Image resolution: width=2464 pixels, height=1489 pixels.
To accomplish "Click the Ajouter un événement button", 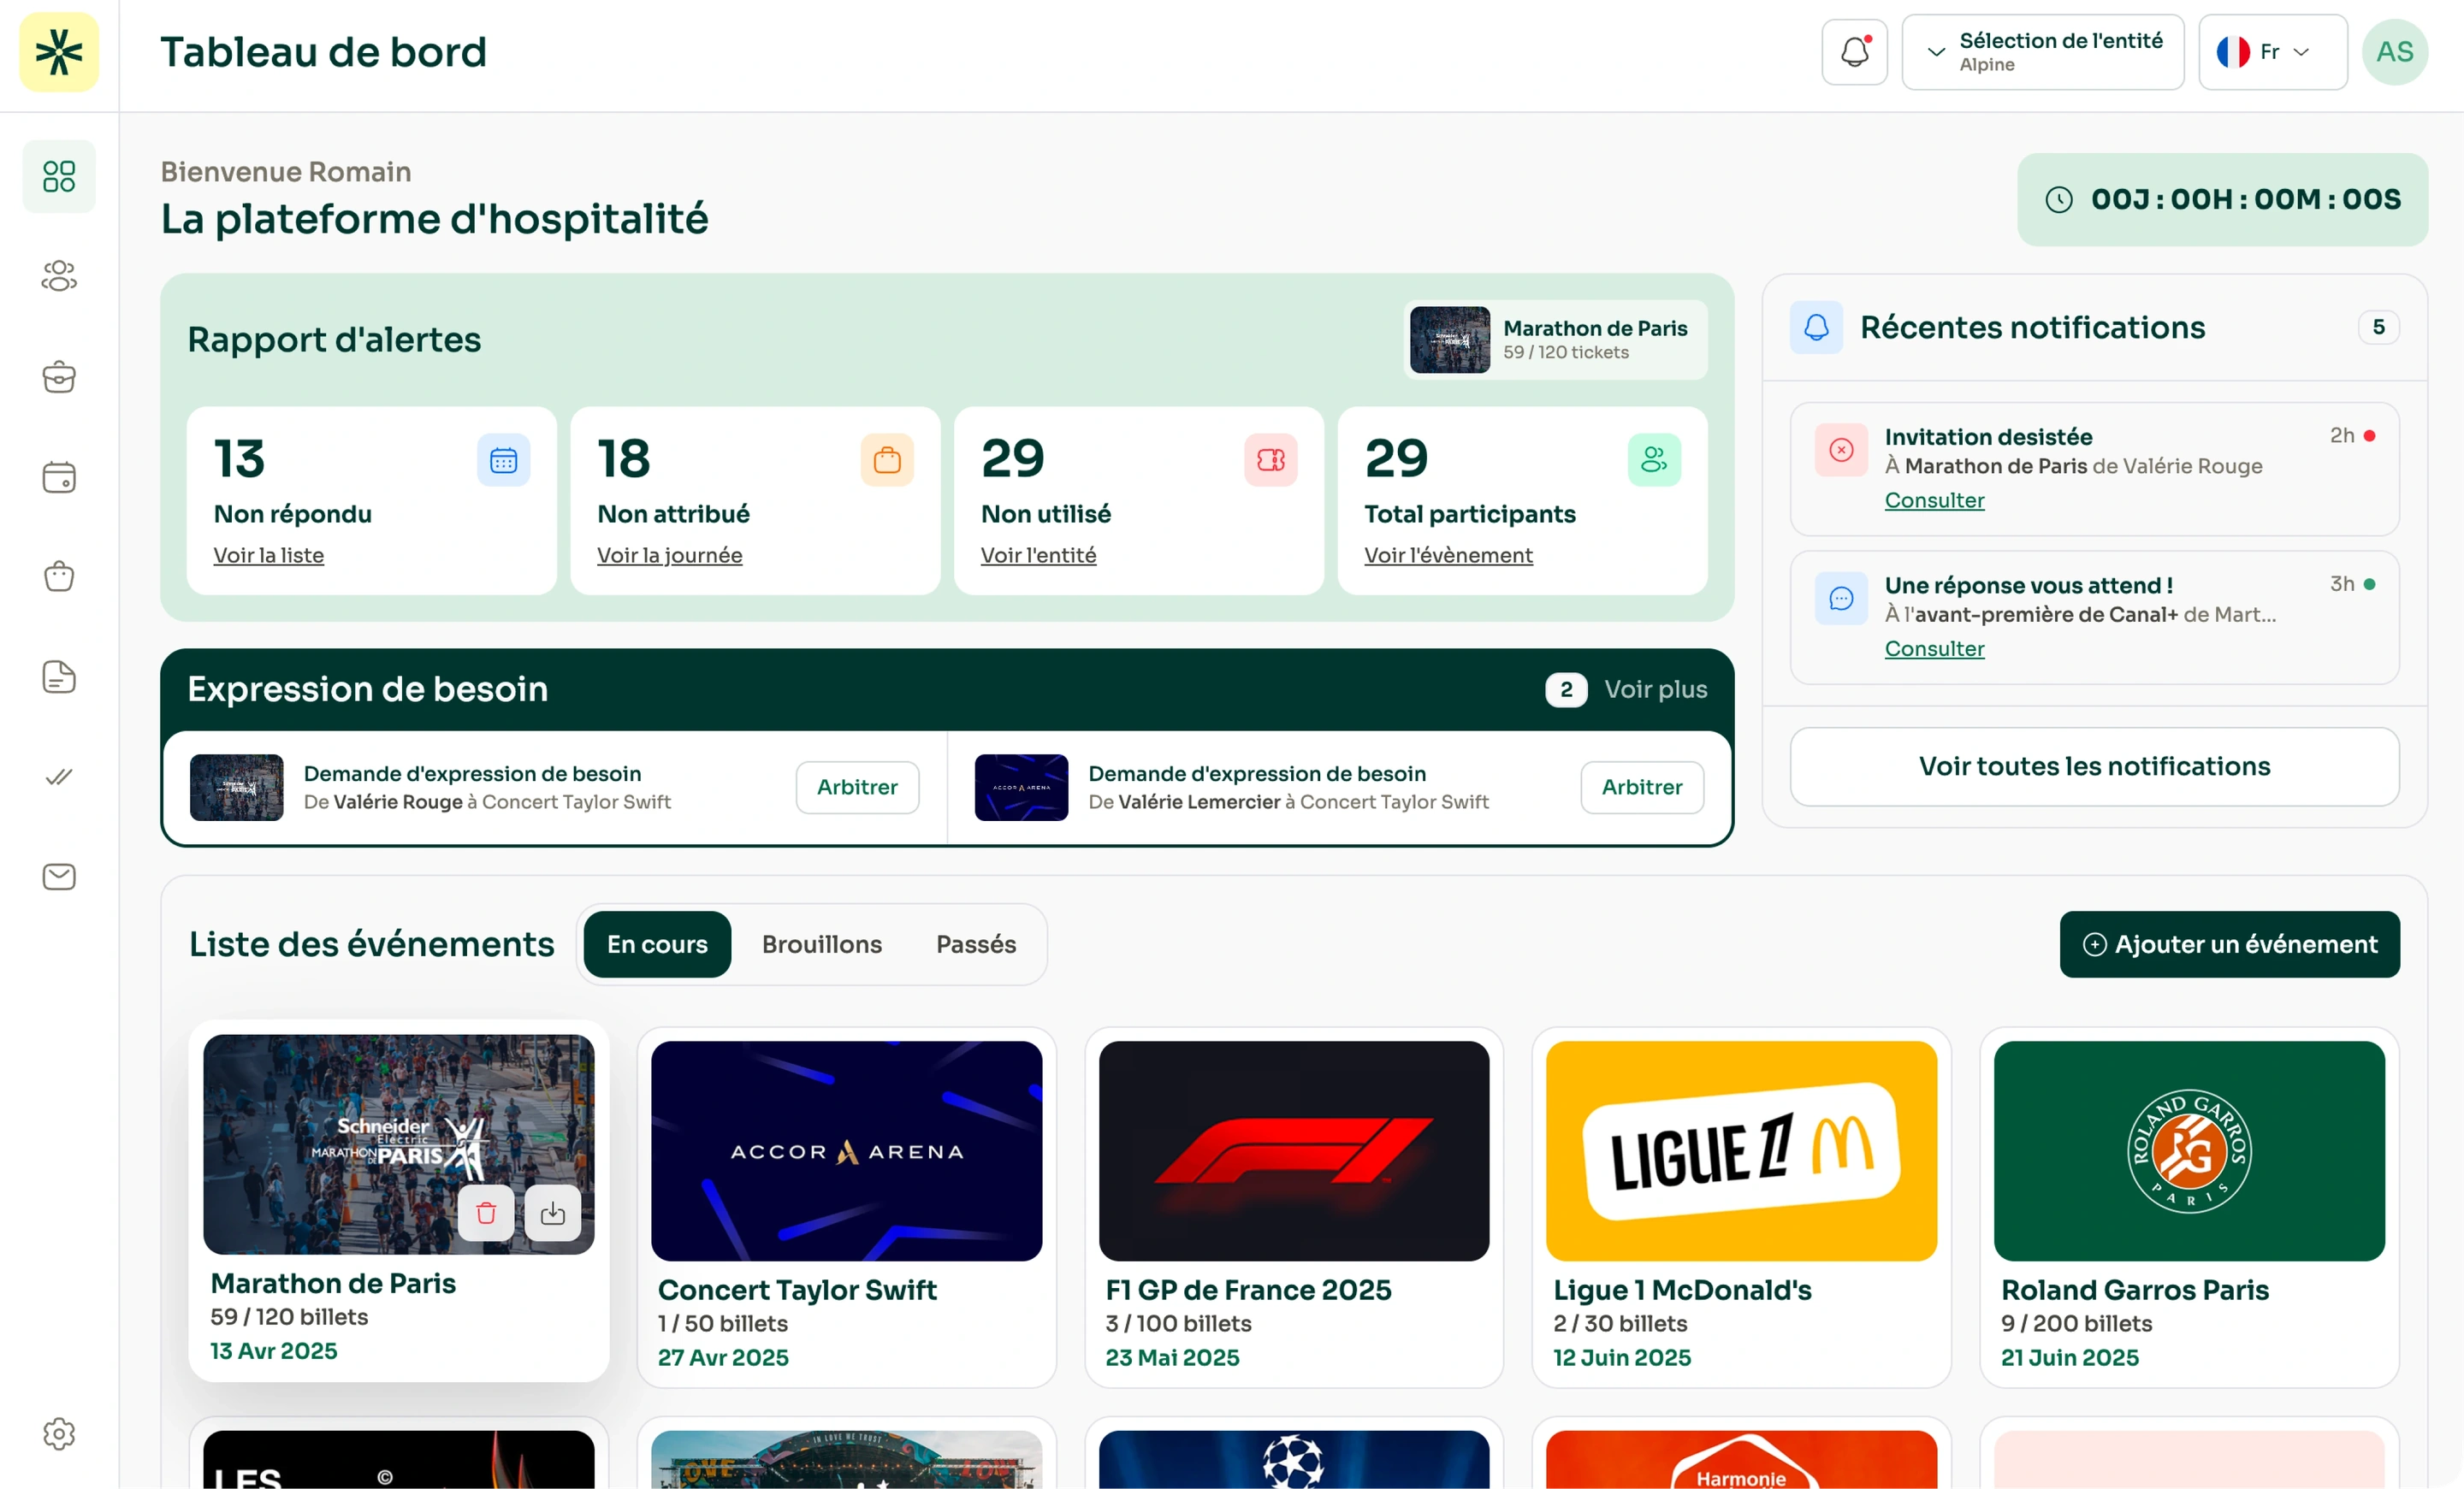I will coord(2230,944).
